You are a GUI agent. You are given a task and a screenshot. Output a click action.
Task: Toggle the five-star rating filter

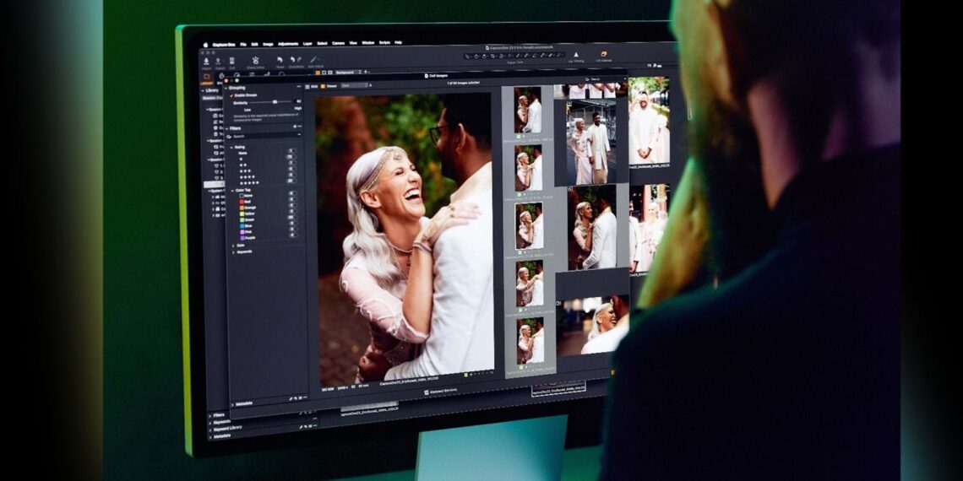[x=291, y=181]
